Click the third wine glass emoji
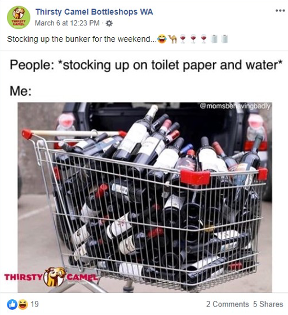Viewport: 288px width, 315px height. [203, 39]
